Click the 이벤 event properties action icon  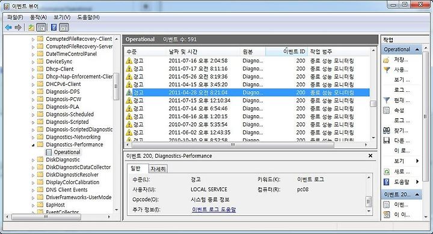coord(387,205)
